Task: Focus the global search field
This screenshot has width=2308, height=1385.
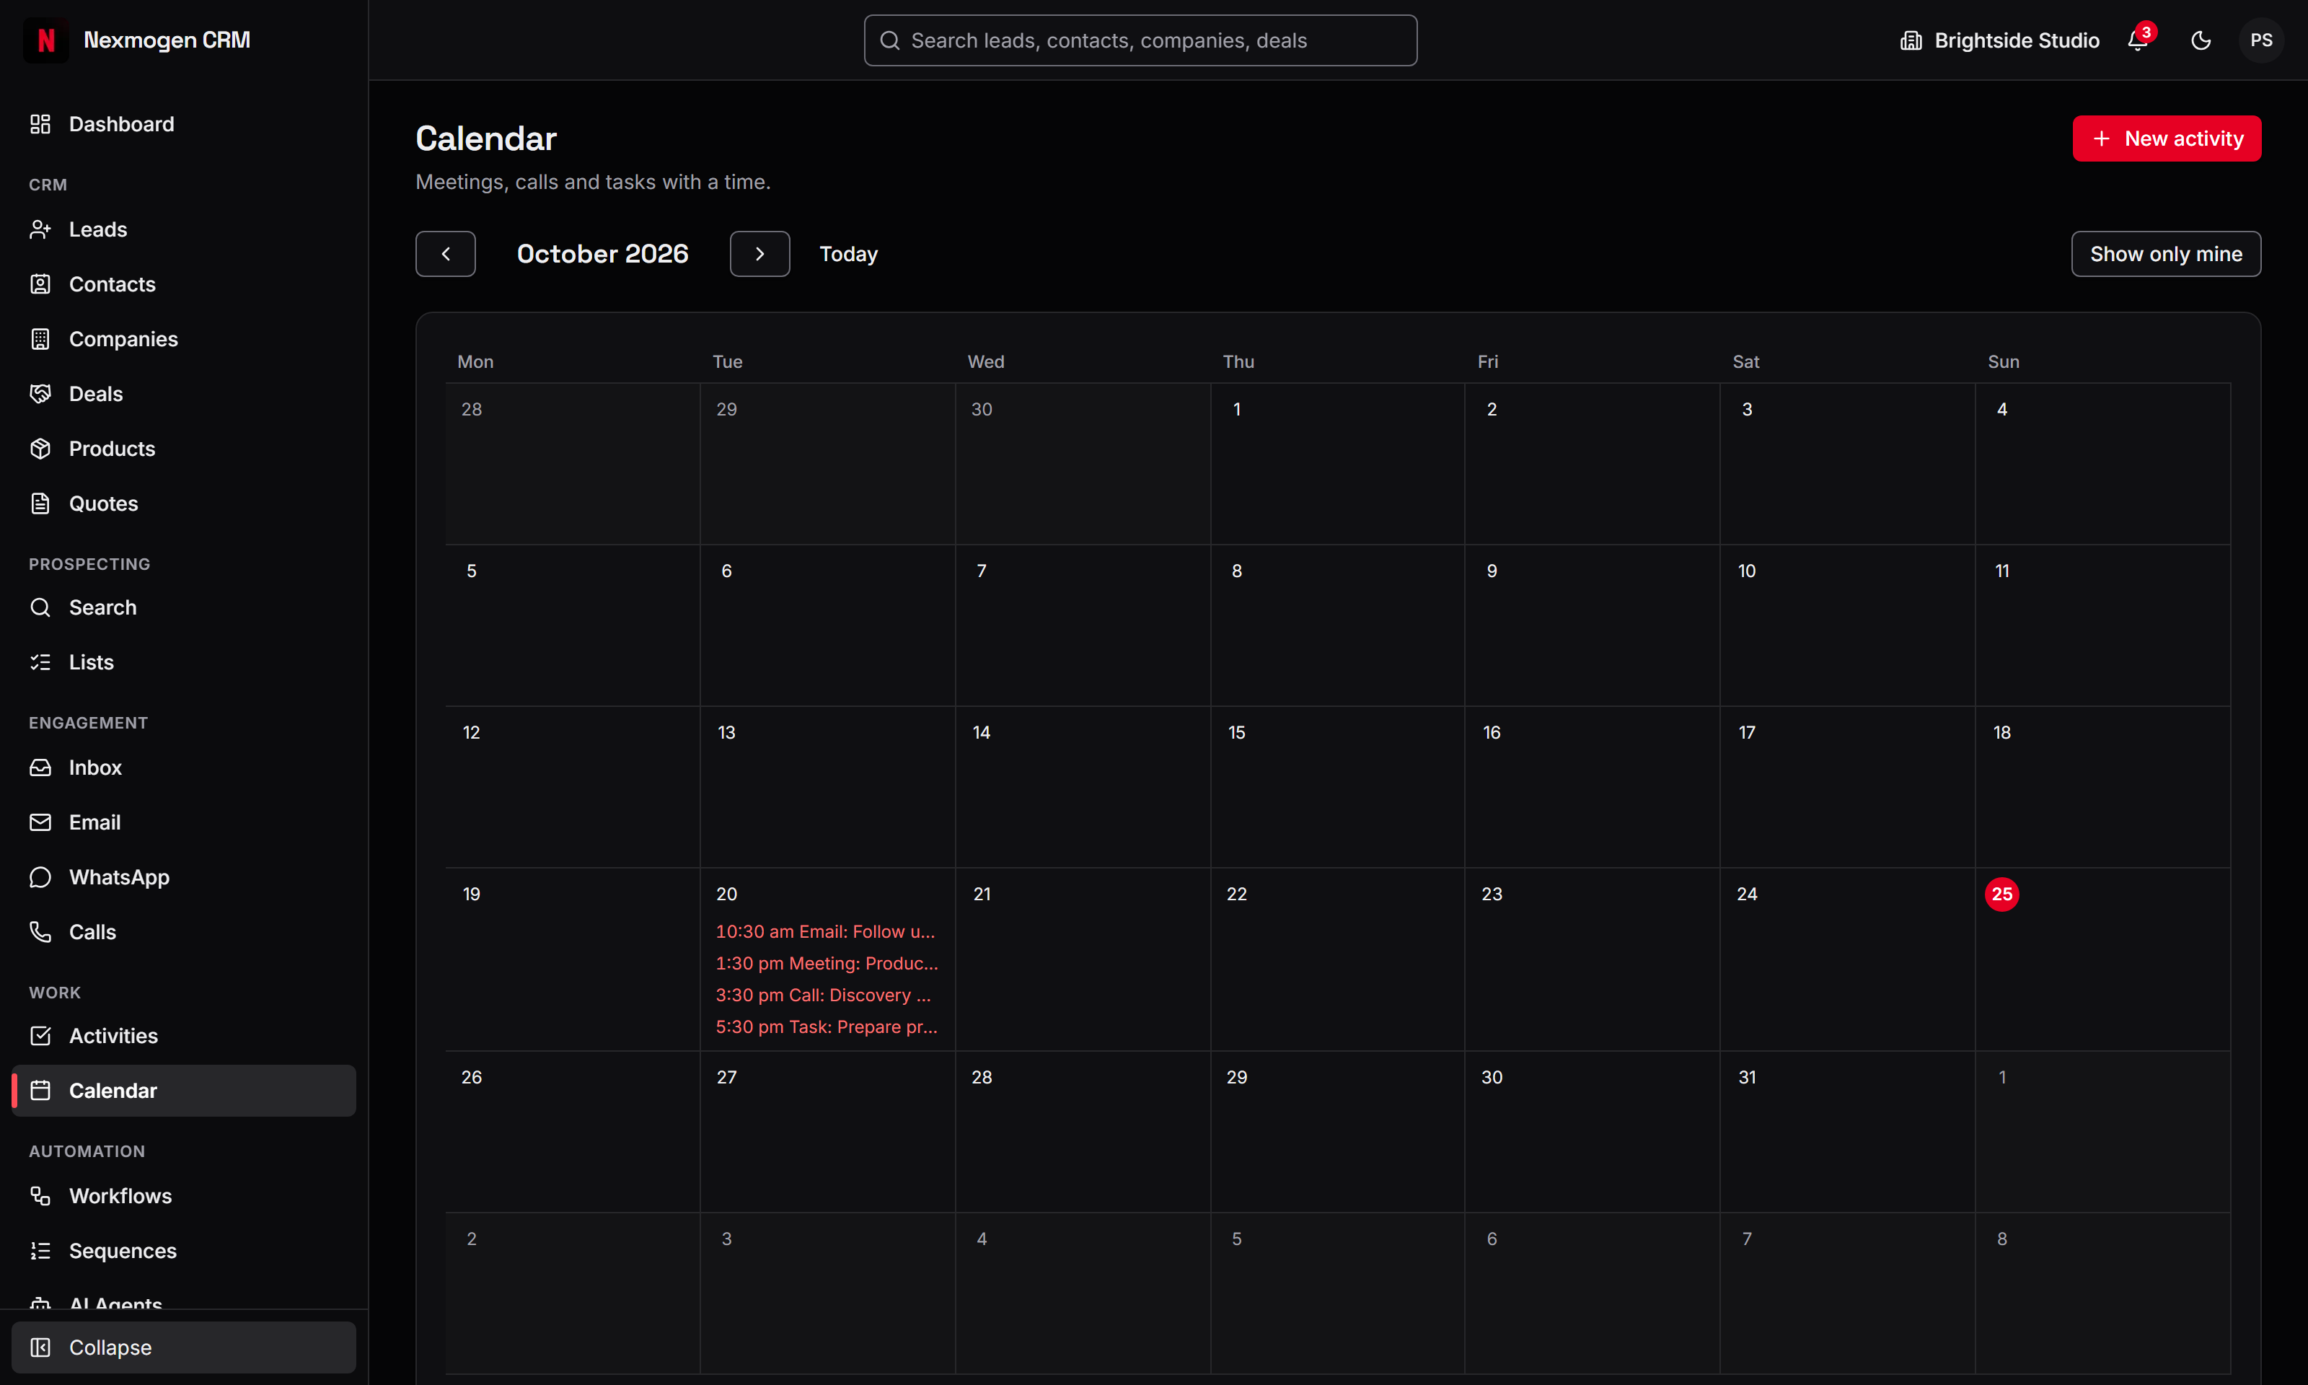Action: (1140, 40)
